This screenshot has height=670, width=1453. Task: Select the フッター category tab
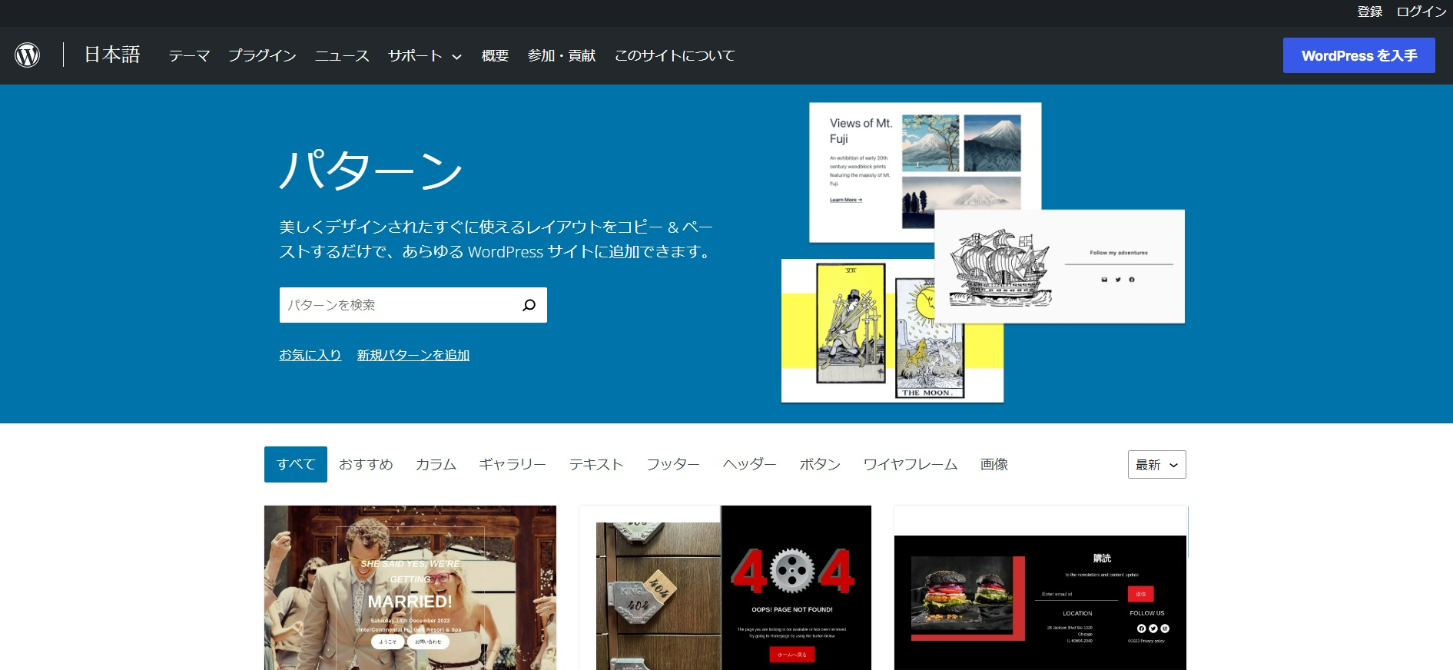pos(672,464)
